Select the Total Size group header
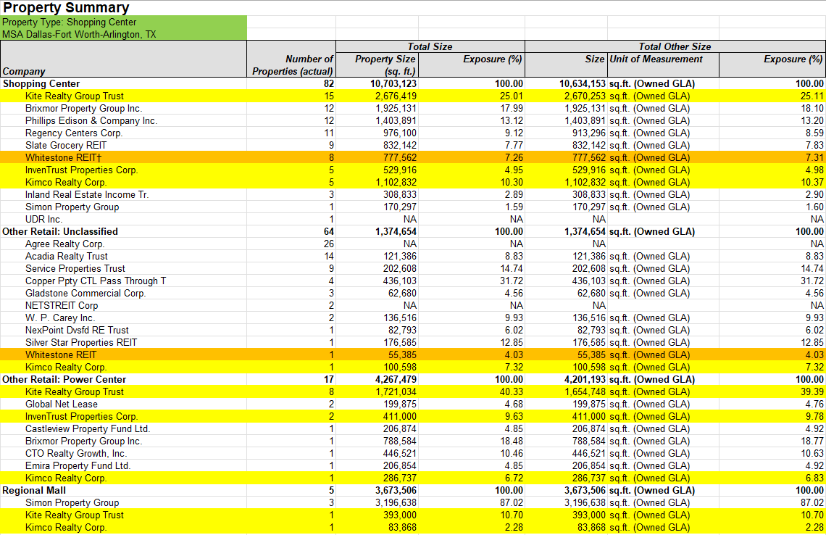This screenshot has width=826, height=535. [430, 46]
